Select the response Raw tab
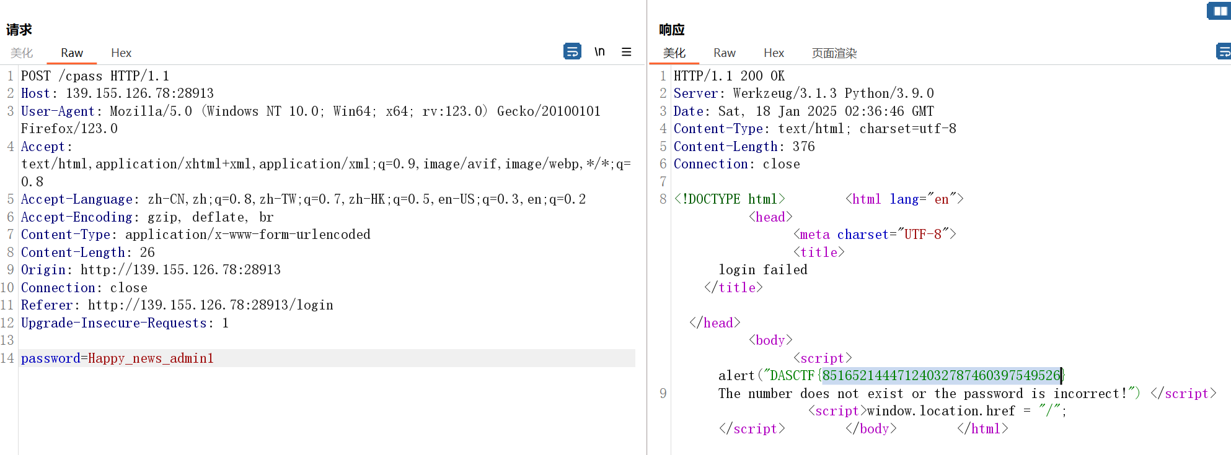 click(x=725, y=53)
